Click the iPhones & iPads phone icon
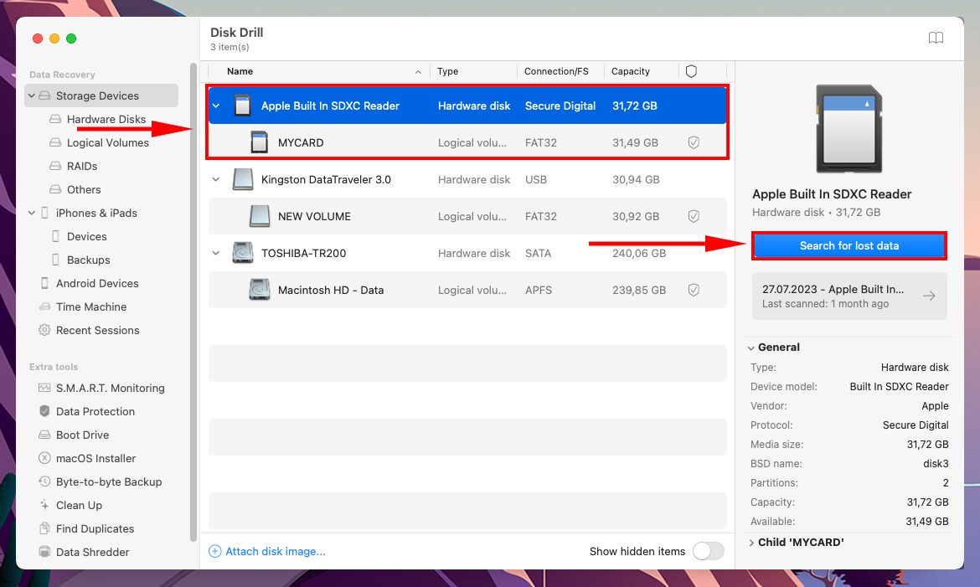 44,213
